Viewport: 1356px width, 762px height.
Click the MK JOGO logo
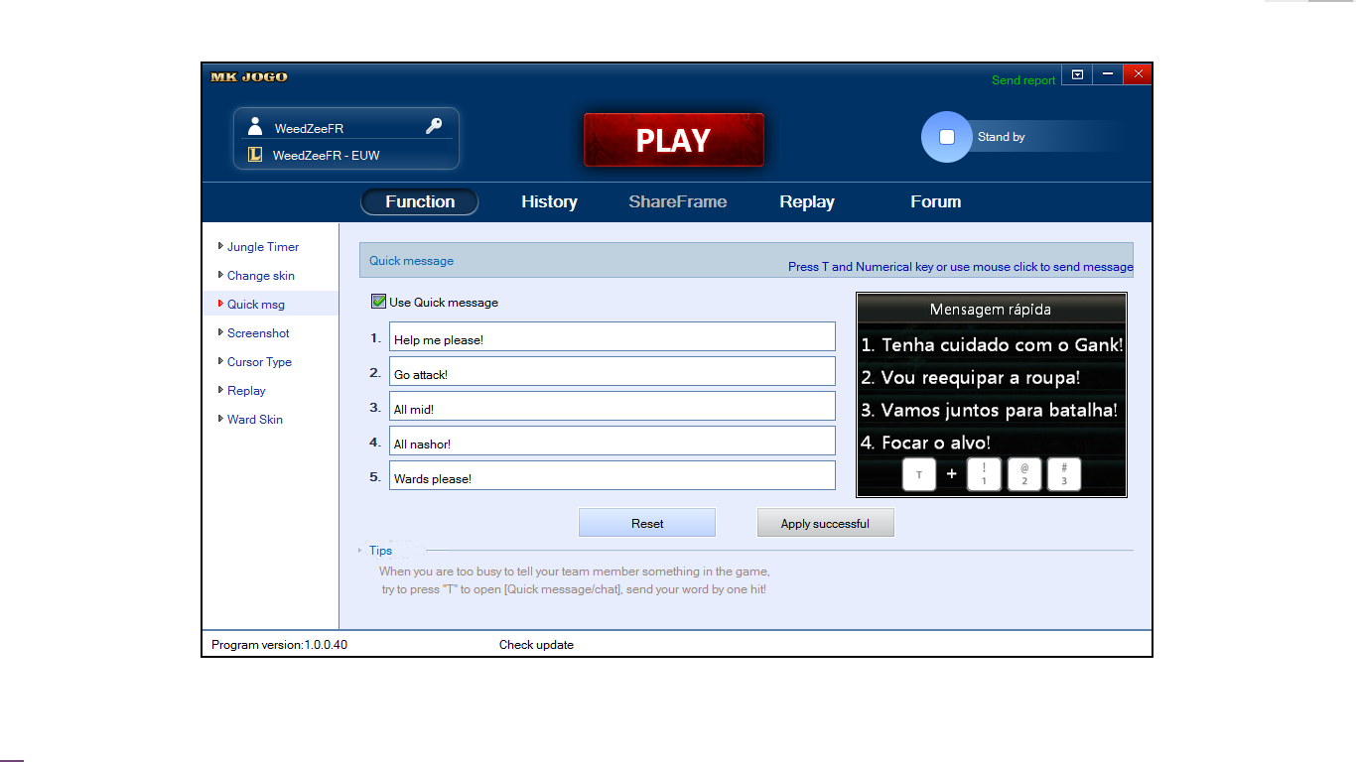pos(249,76)
